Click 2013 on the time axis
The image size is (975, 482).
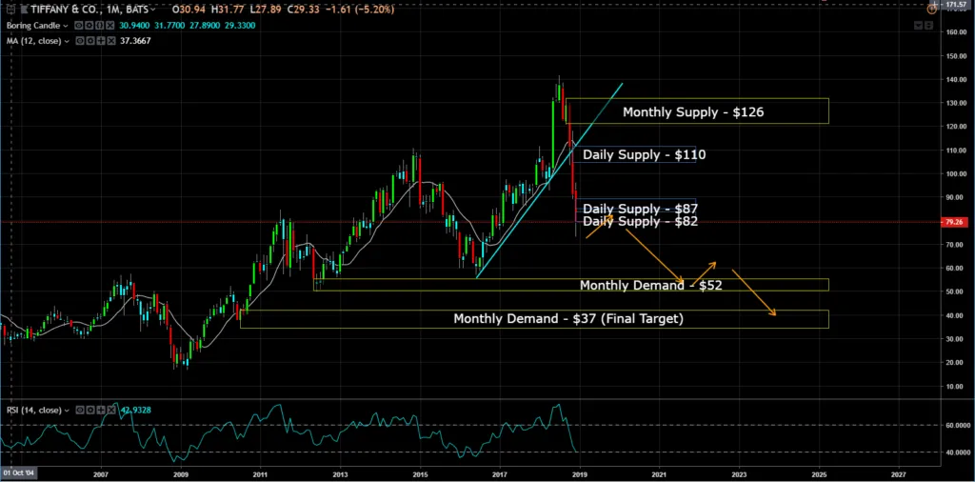[340, 473]
